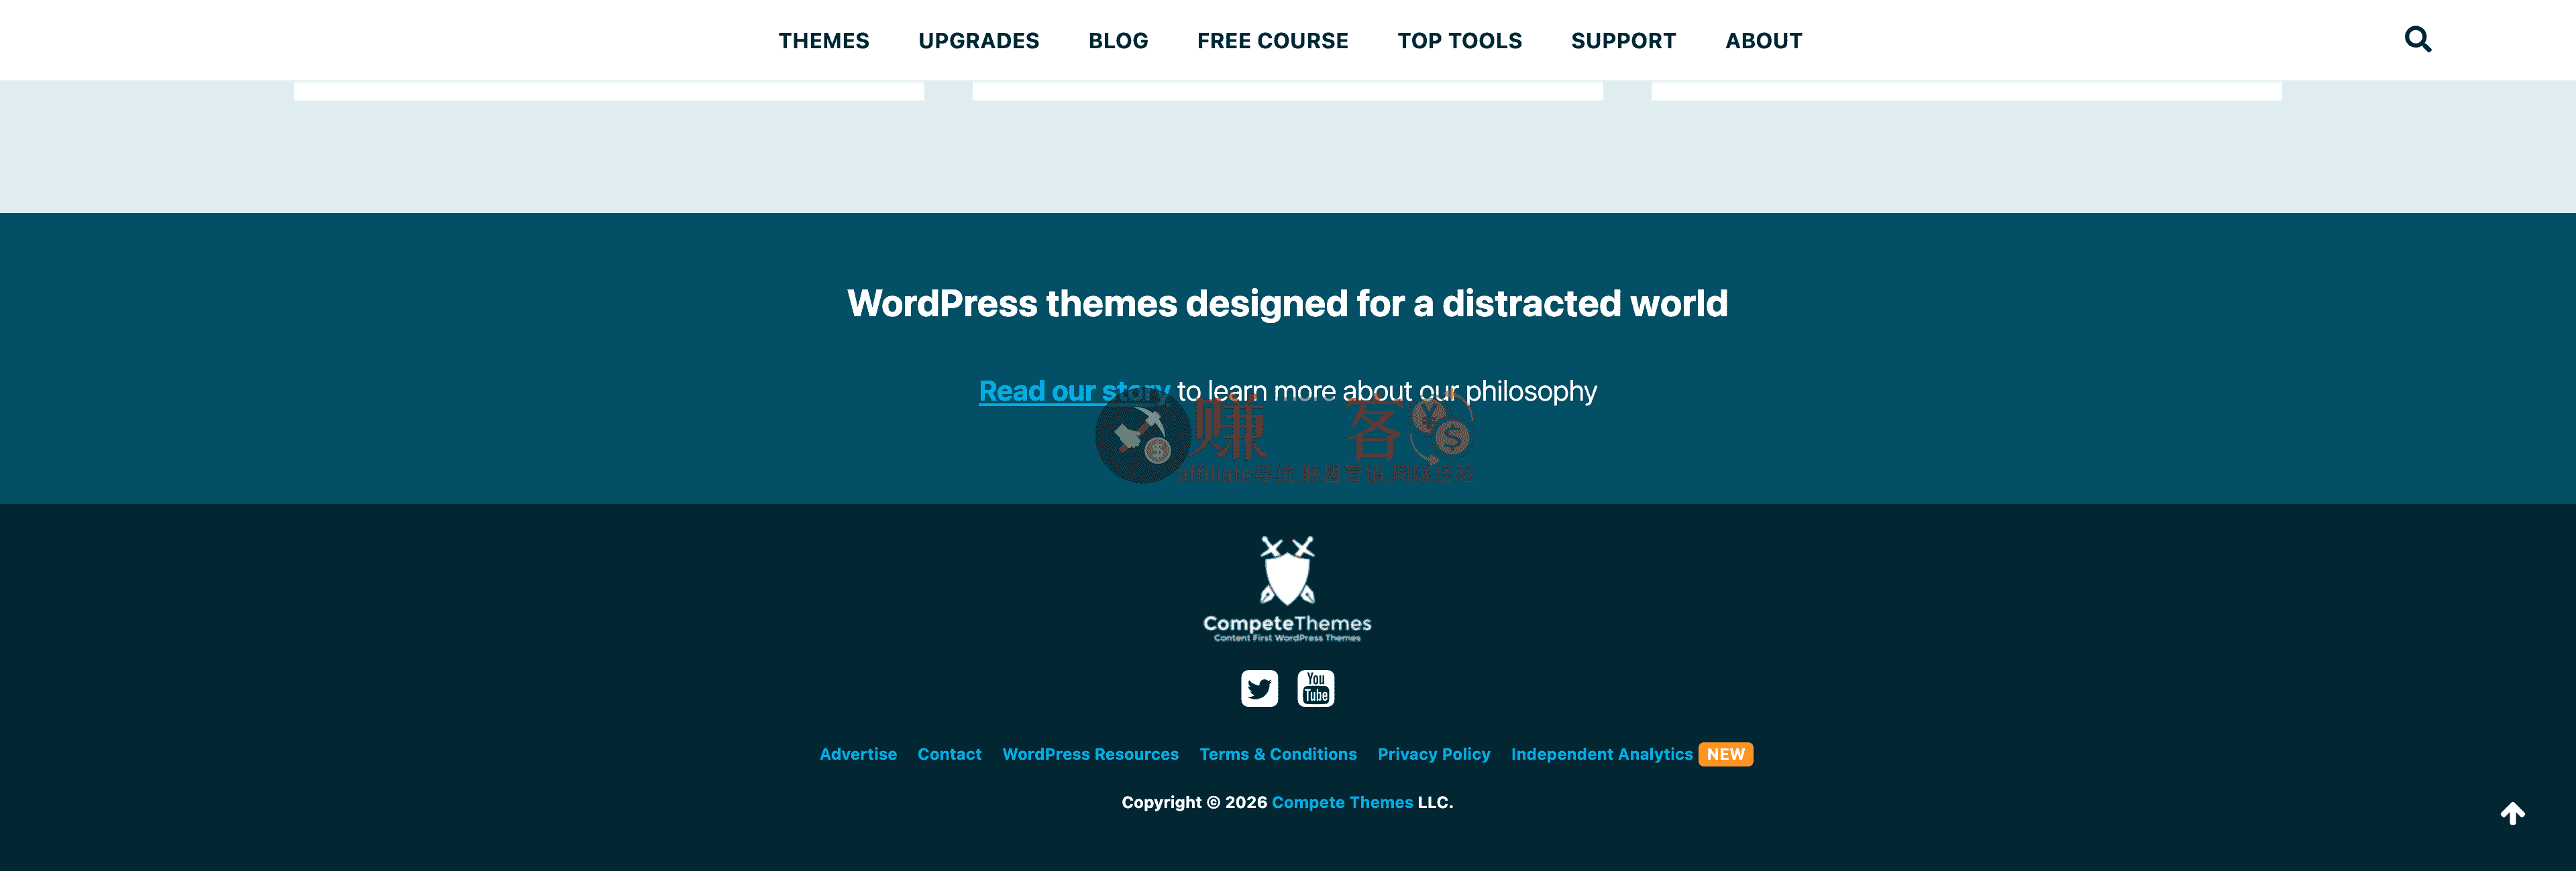Open the site search
Viewport: 2576px width, 871px height.
click(2419, 39)
